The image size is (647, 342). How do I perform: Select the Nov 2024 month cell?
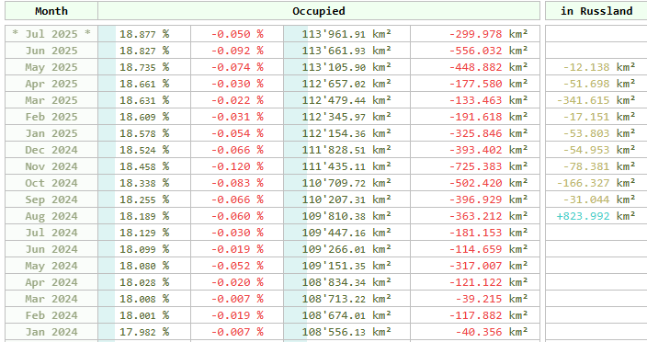(51, 166)
